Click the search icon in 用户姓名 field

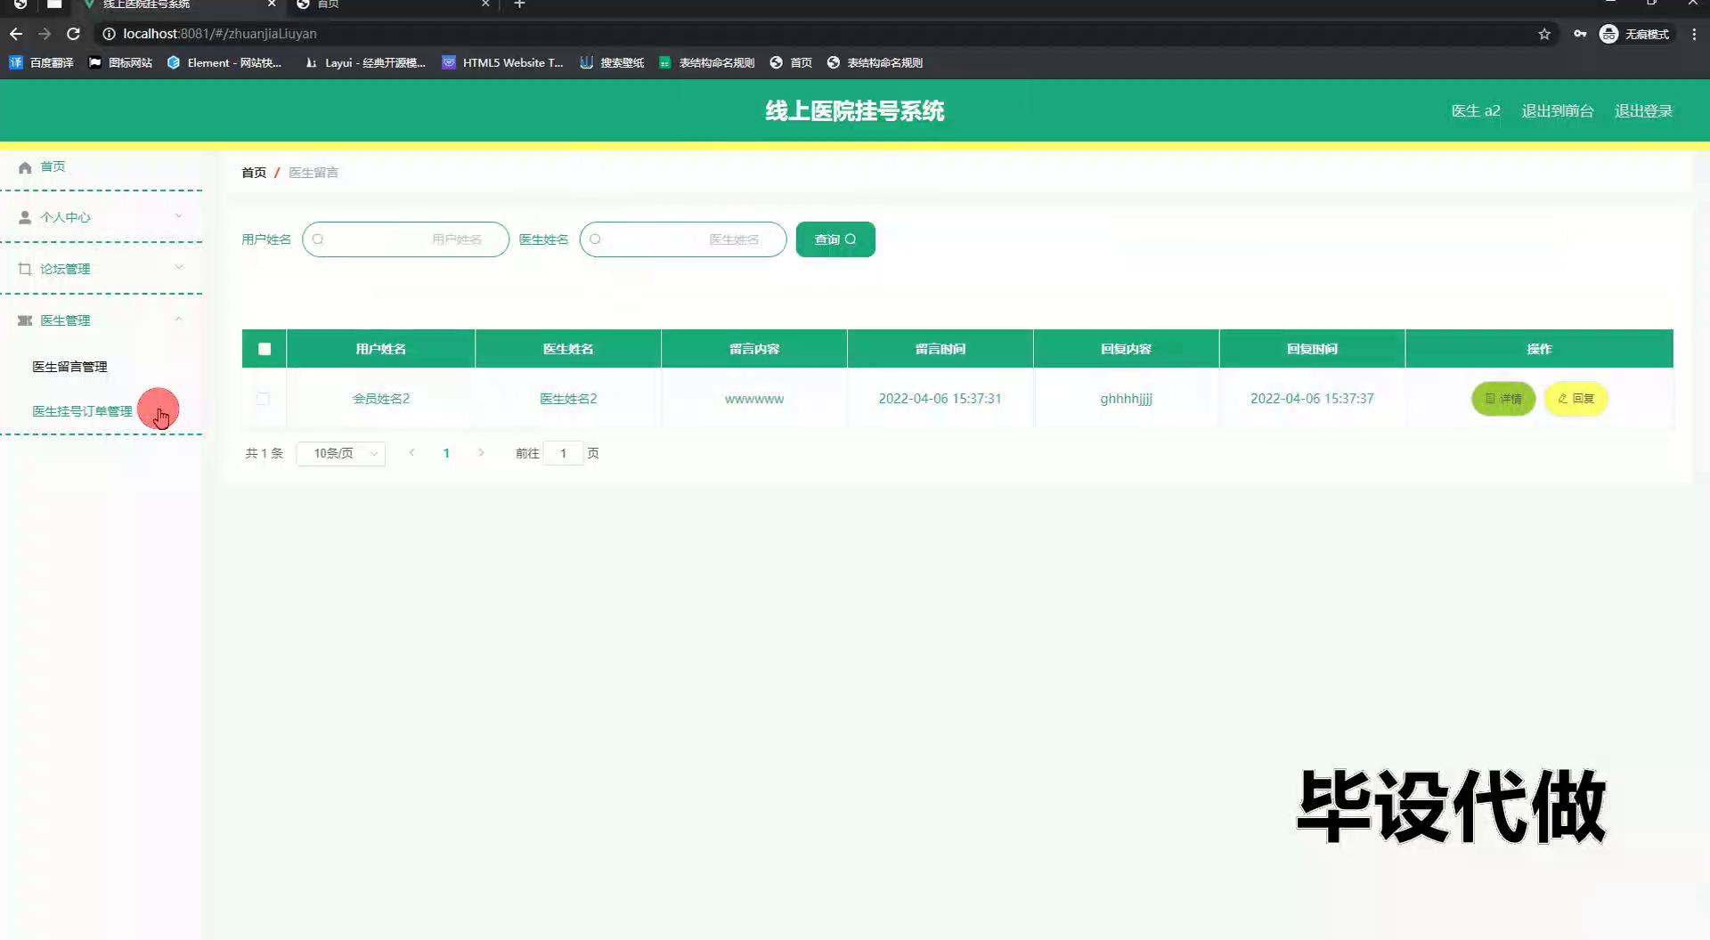(x=318, y=239)
